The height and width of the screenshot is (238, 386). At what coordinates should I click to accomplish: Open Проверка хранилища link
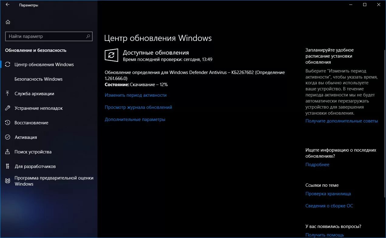[328, 193]
